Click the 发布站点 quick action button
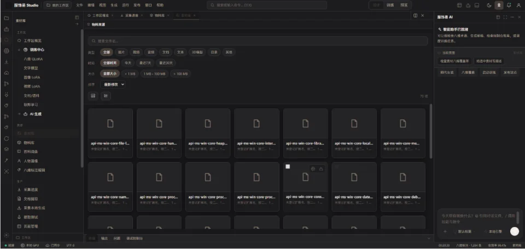525x249 pixels. click(510, 72)
